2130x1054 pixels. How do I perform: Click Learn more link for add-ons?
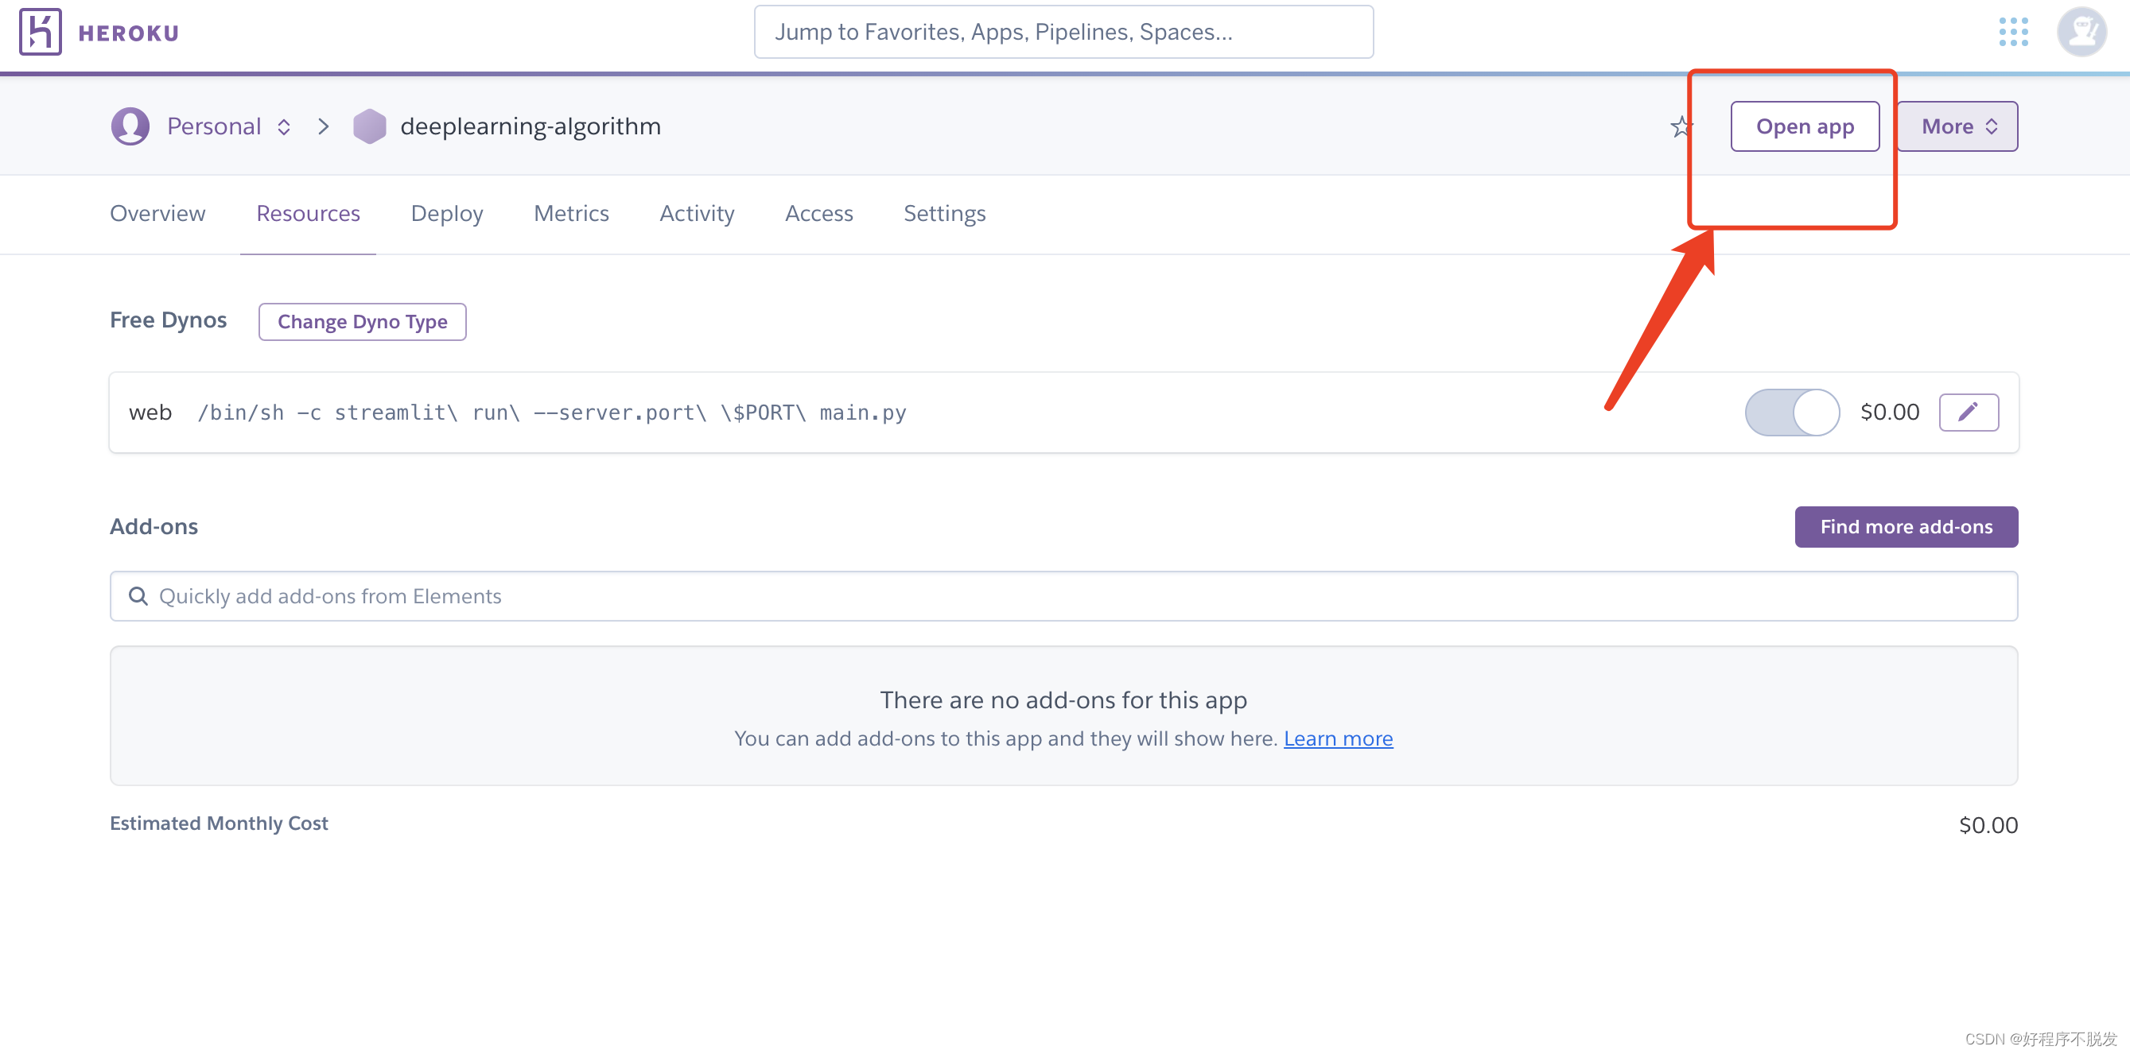tap(1338, 738)
